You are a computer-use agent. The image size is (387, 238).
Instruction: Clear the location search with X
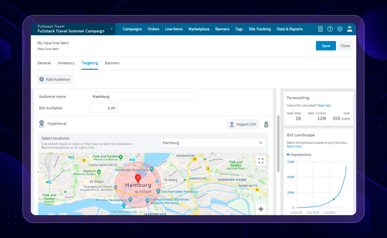261,143
